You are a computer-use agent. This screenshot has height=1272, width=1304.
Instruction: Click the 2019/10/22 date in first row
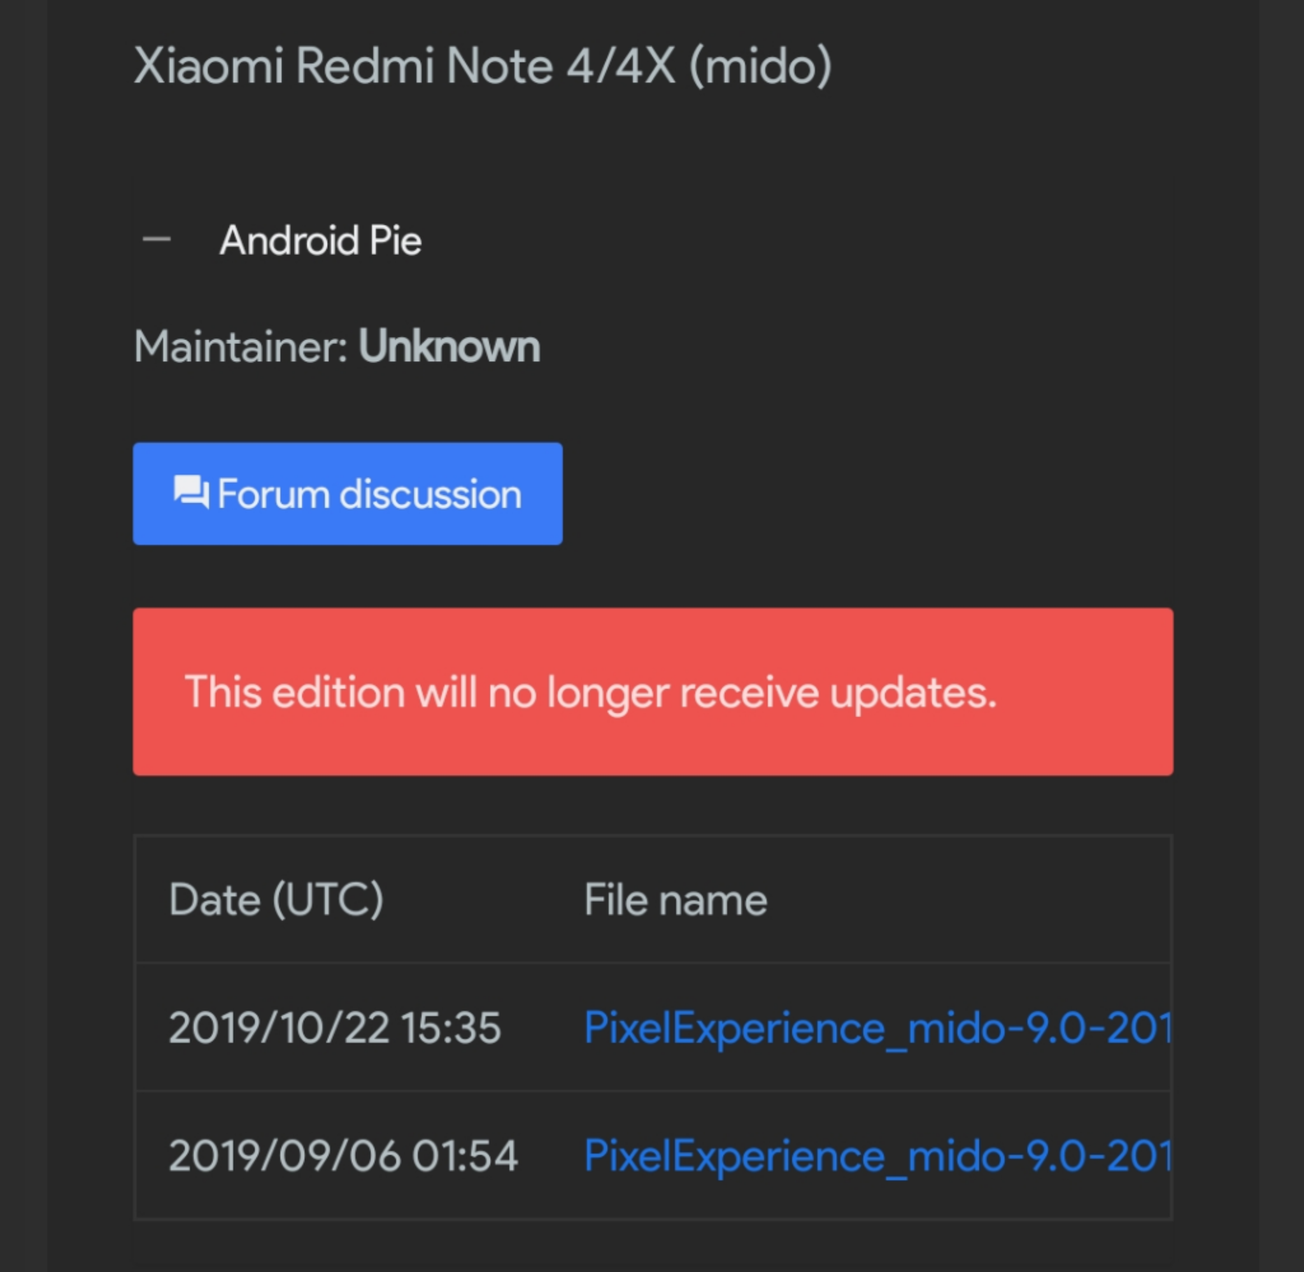[x=278, y=1027]
